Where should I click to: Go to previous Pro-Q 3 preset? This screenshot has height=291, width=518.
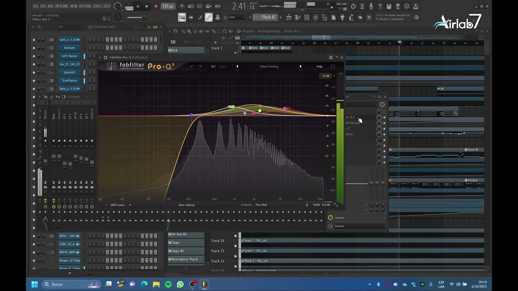coord(237,66)
